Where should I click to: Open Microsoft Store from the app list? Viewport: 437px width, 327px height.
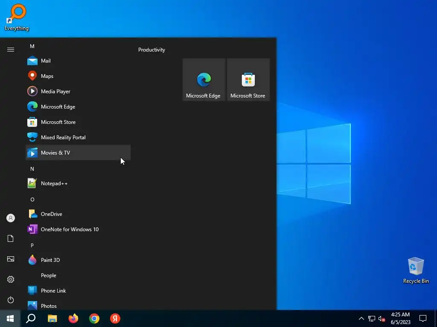tap(78, 122)
